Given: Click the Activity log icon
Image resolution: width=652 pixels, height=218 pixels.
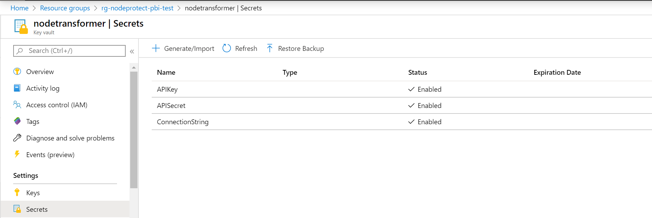Looking at the screenshot, I should click(x=17, y=88).
